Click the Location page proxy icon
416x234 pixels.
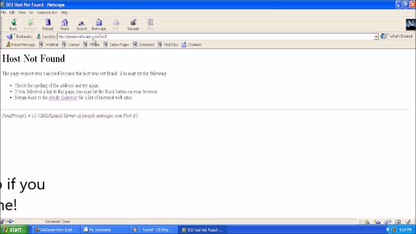pyautogui.click(x=39, y=37)
